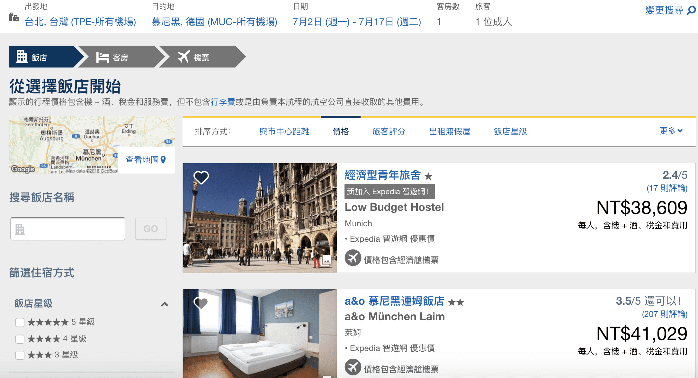
Task: Collapse the 飯店星級 filter section
Action: [x=165, y=304]
